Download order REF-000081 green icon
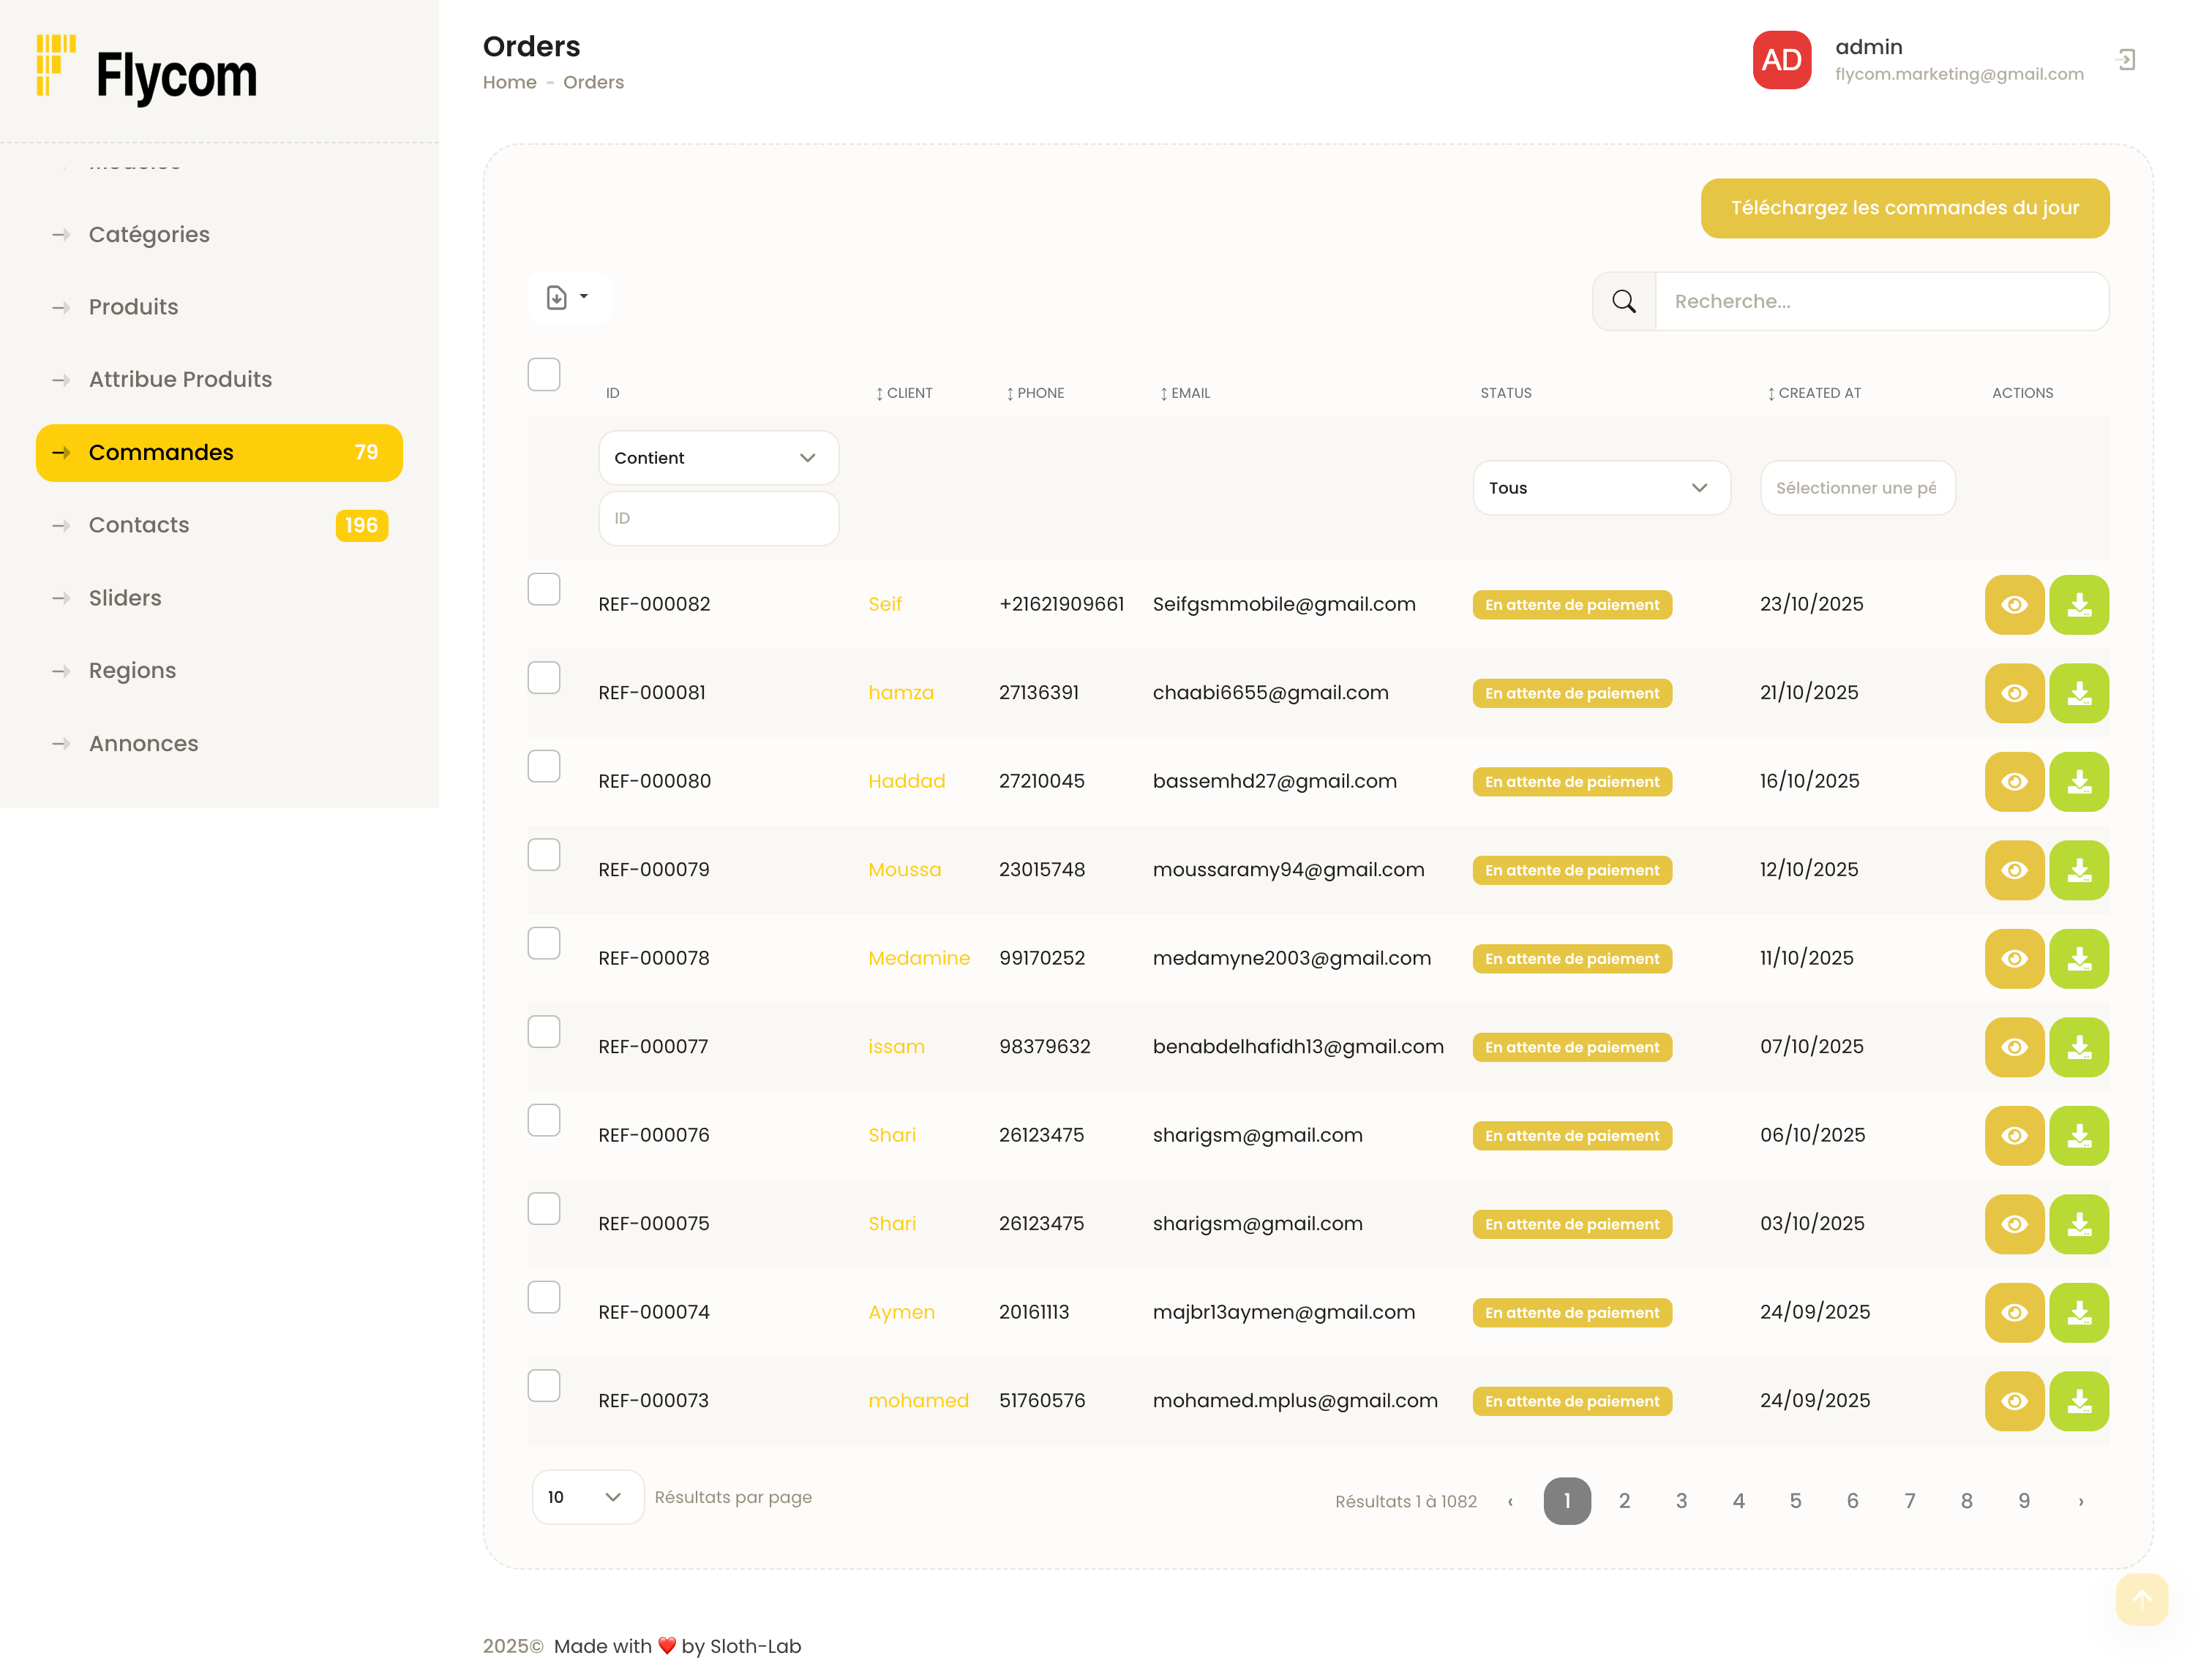 pos(2079,693)
